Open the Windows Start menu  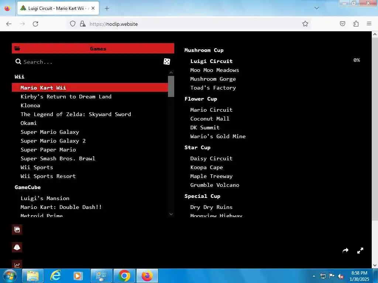tap(10, 276)
